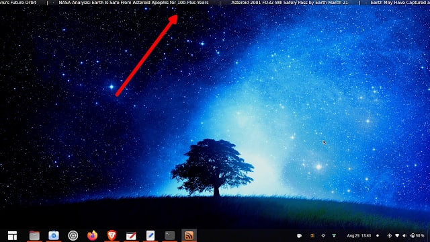430x242 pixels.
Task: Open the Aug 25 13:43 clock calendar
Action: pos(359,236)
